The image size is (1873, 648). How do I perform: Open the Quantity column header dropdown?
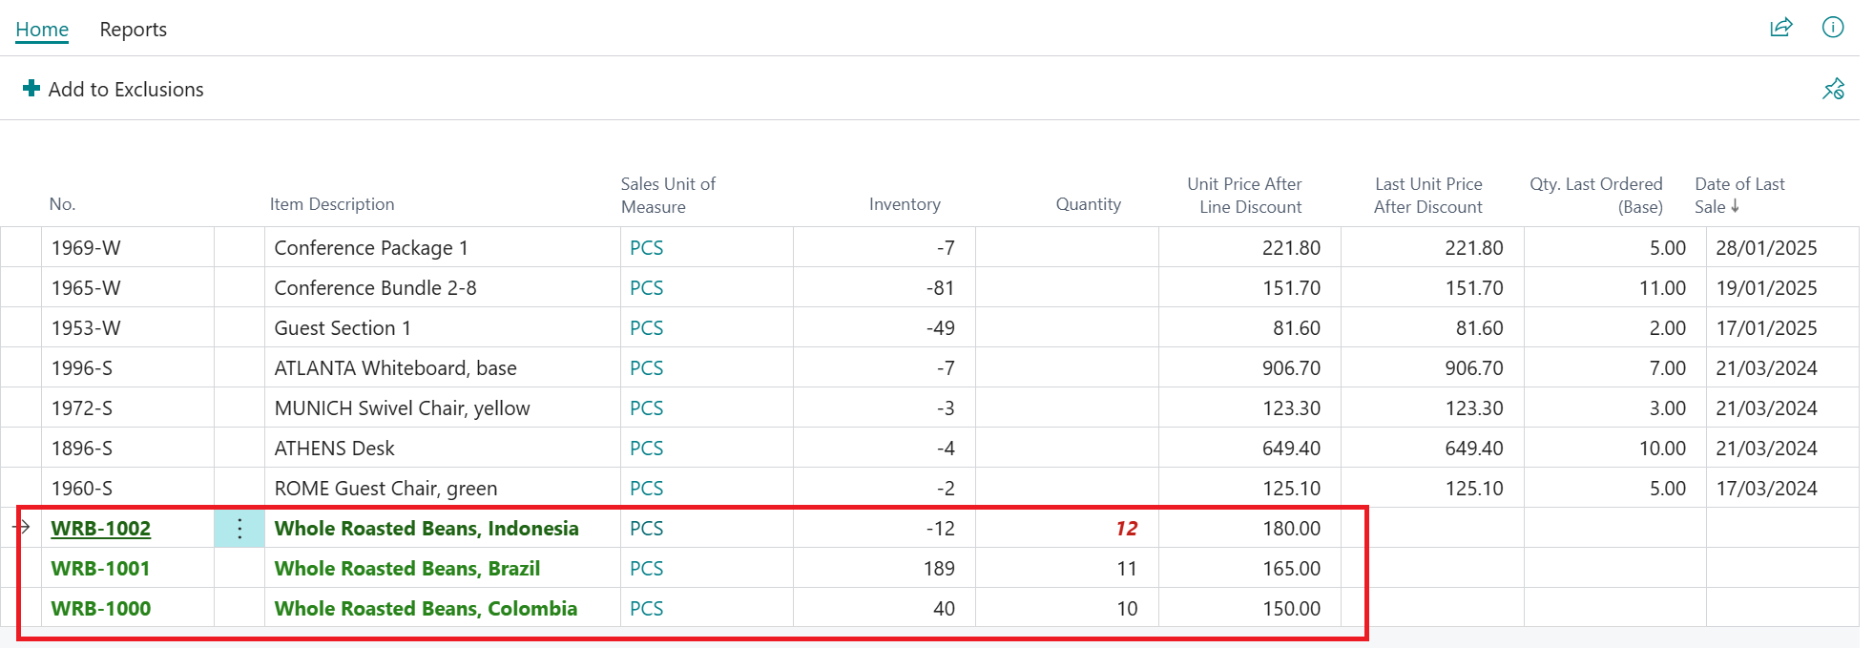click(1088, 203)
